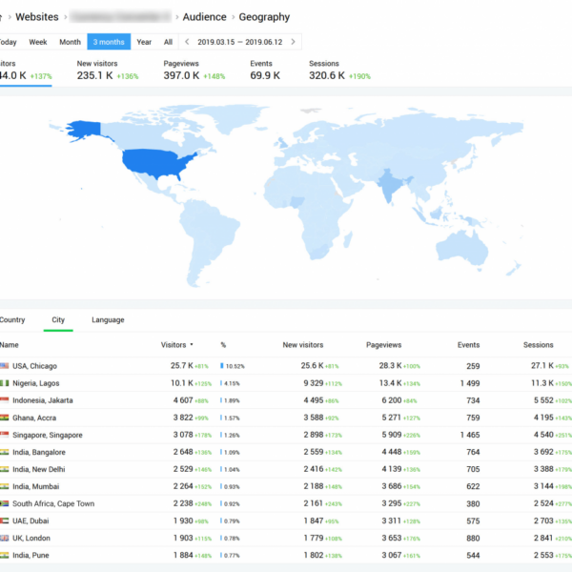Go to previous date range arrow

(x=187, y=42)
